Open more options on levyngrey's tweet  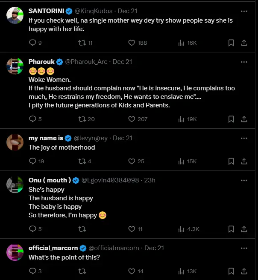[244, 138]
